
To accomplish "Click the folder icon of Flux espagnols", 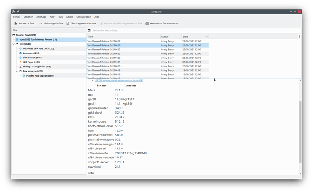I will click(x=20, y=71).
